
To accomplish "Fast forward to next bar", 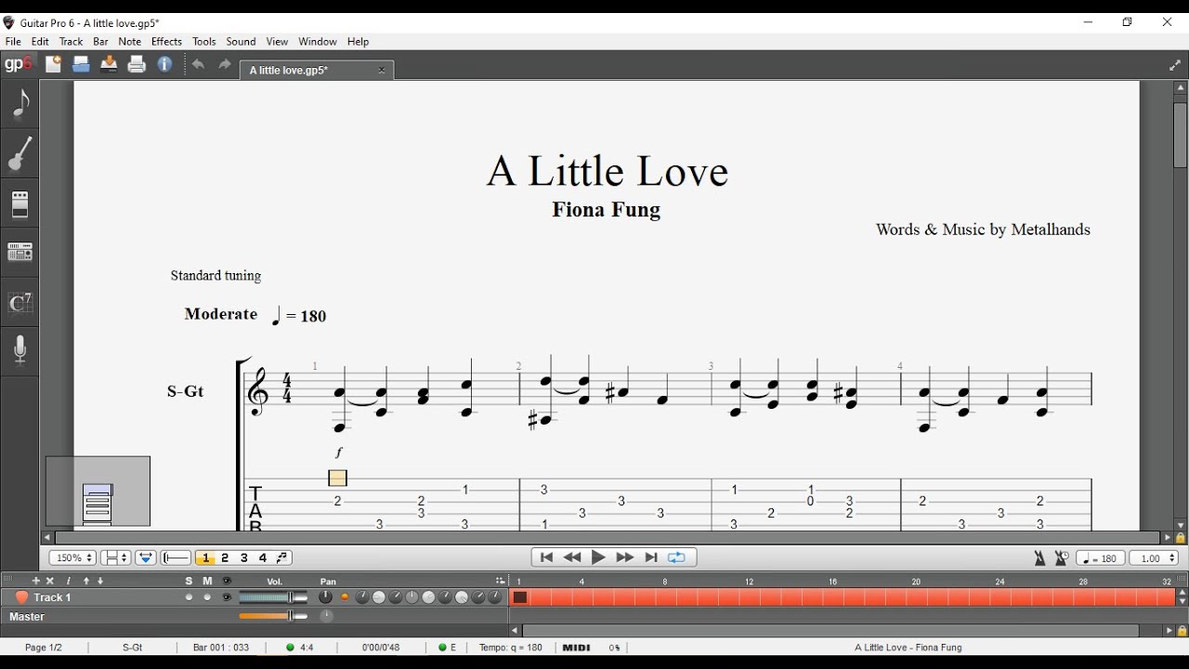I will [625, 558].
